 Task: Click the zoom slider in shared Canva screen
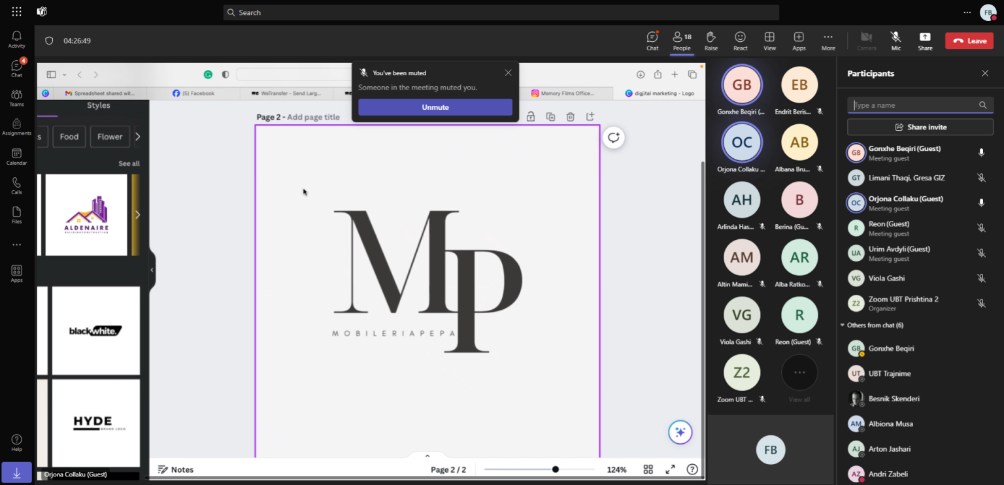[x=555, y=469]
